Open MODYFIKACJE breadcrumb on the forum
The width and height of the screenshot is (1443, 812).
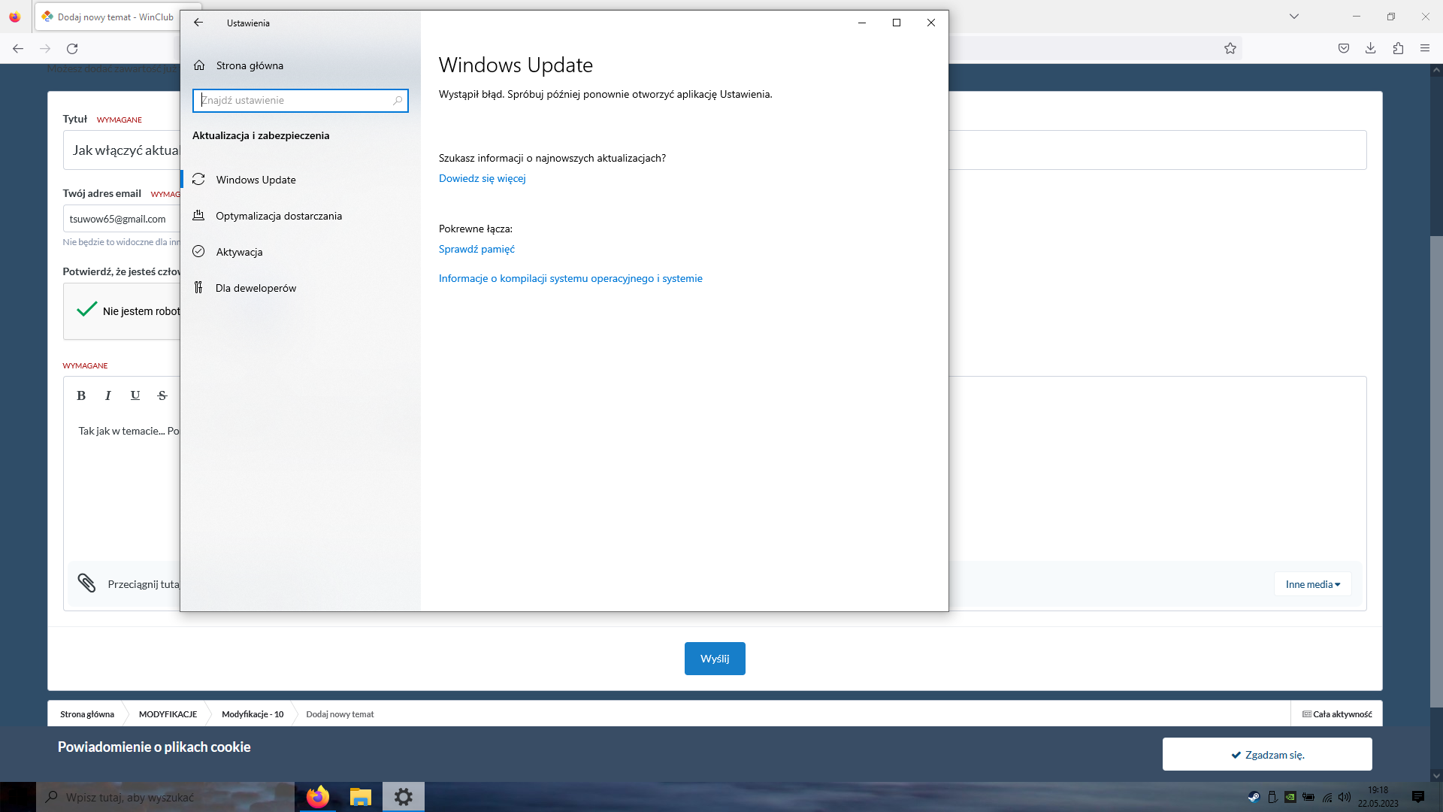[x=168, y=714]
